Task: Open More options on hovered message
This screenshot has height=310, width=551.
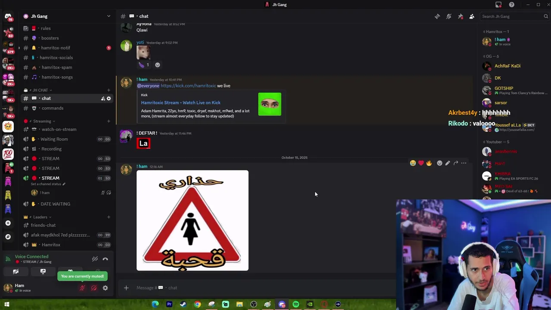Action: click(464, 163)
